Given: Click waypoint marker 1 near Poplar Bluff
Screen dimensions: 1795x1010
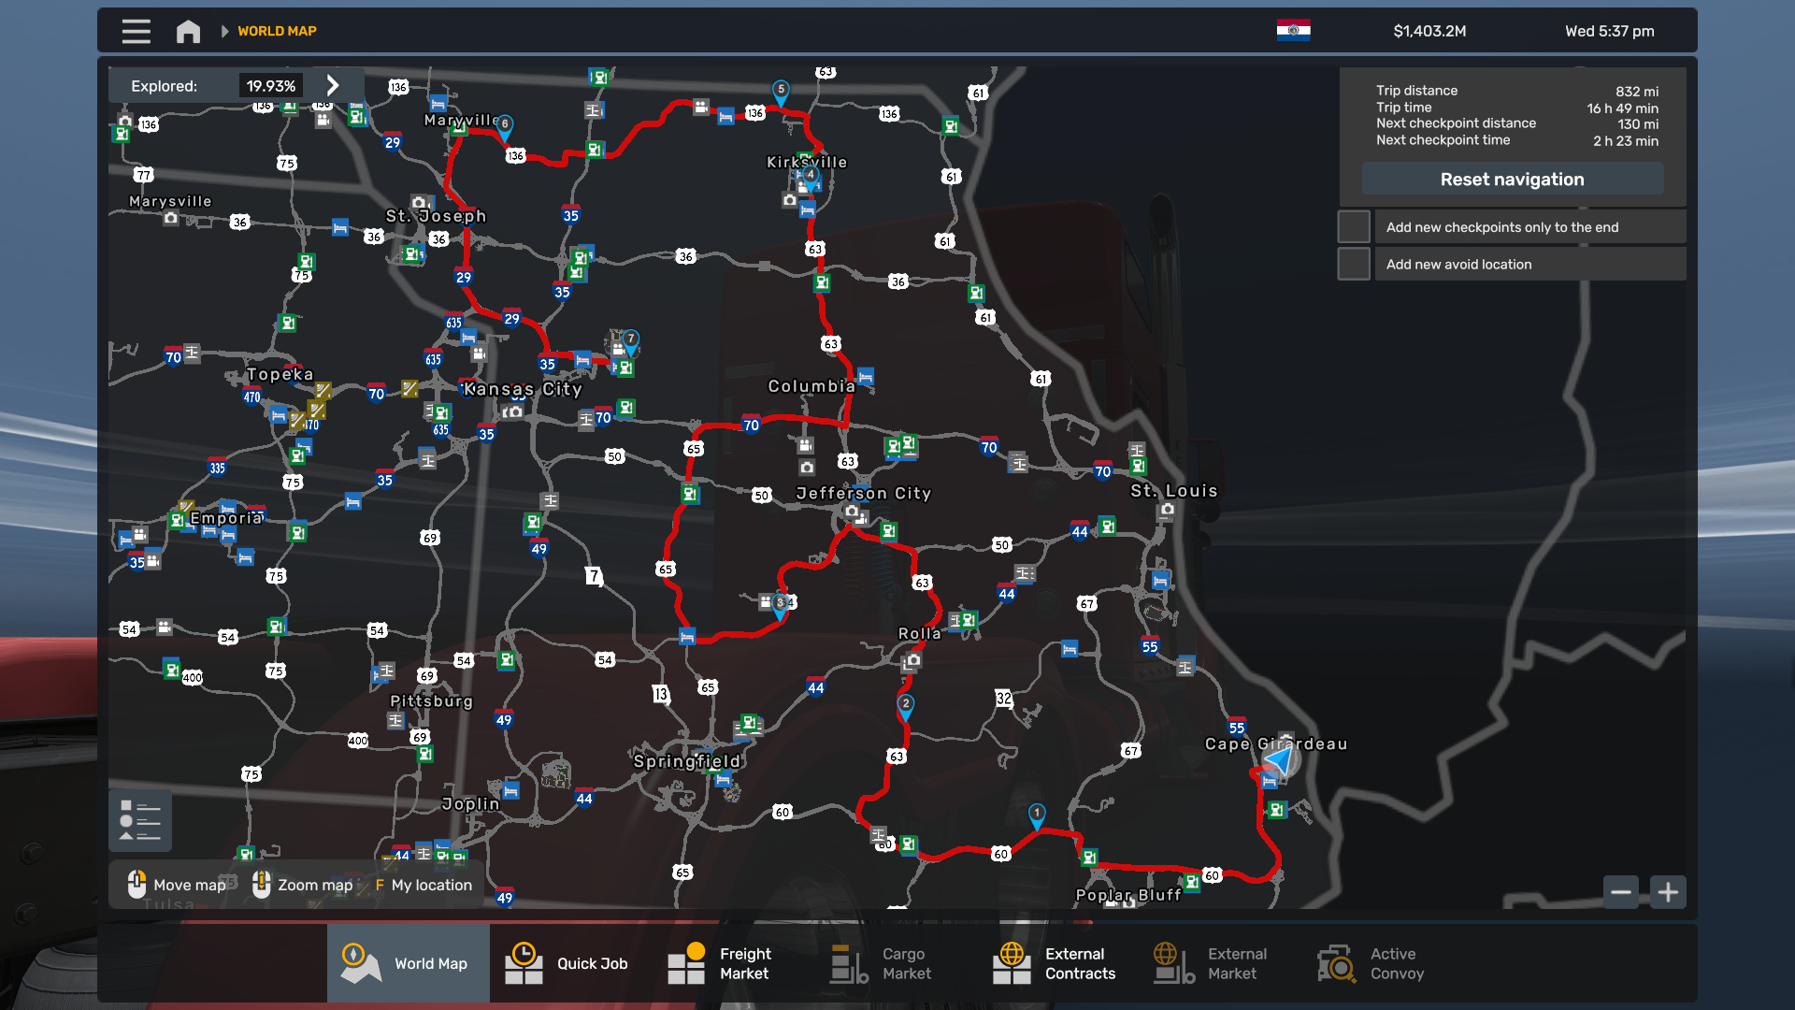Looking at the screenshot, I should point(1036,815).
